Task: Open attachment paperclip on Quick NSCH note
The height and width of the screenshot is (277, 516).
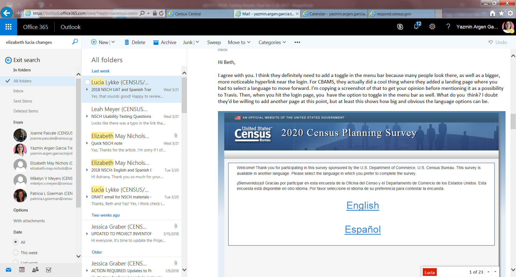Action: [x=176, y=136]
